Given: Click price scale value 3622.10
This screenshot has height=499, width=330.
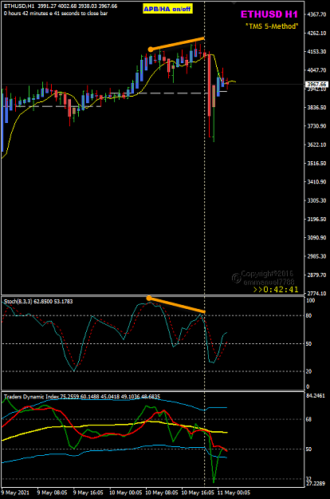Looking at the screenshot, I should [316, 145].
